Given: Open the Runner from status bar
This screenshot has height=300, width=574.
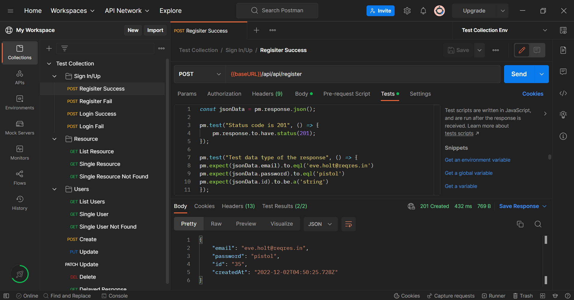Looking at the screenshot, I should click(x=494, y=296).
